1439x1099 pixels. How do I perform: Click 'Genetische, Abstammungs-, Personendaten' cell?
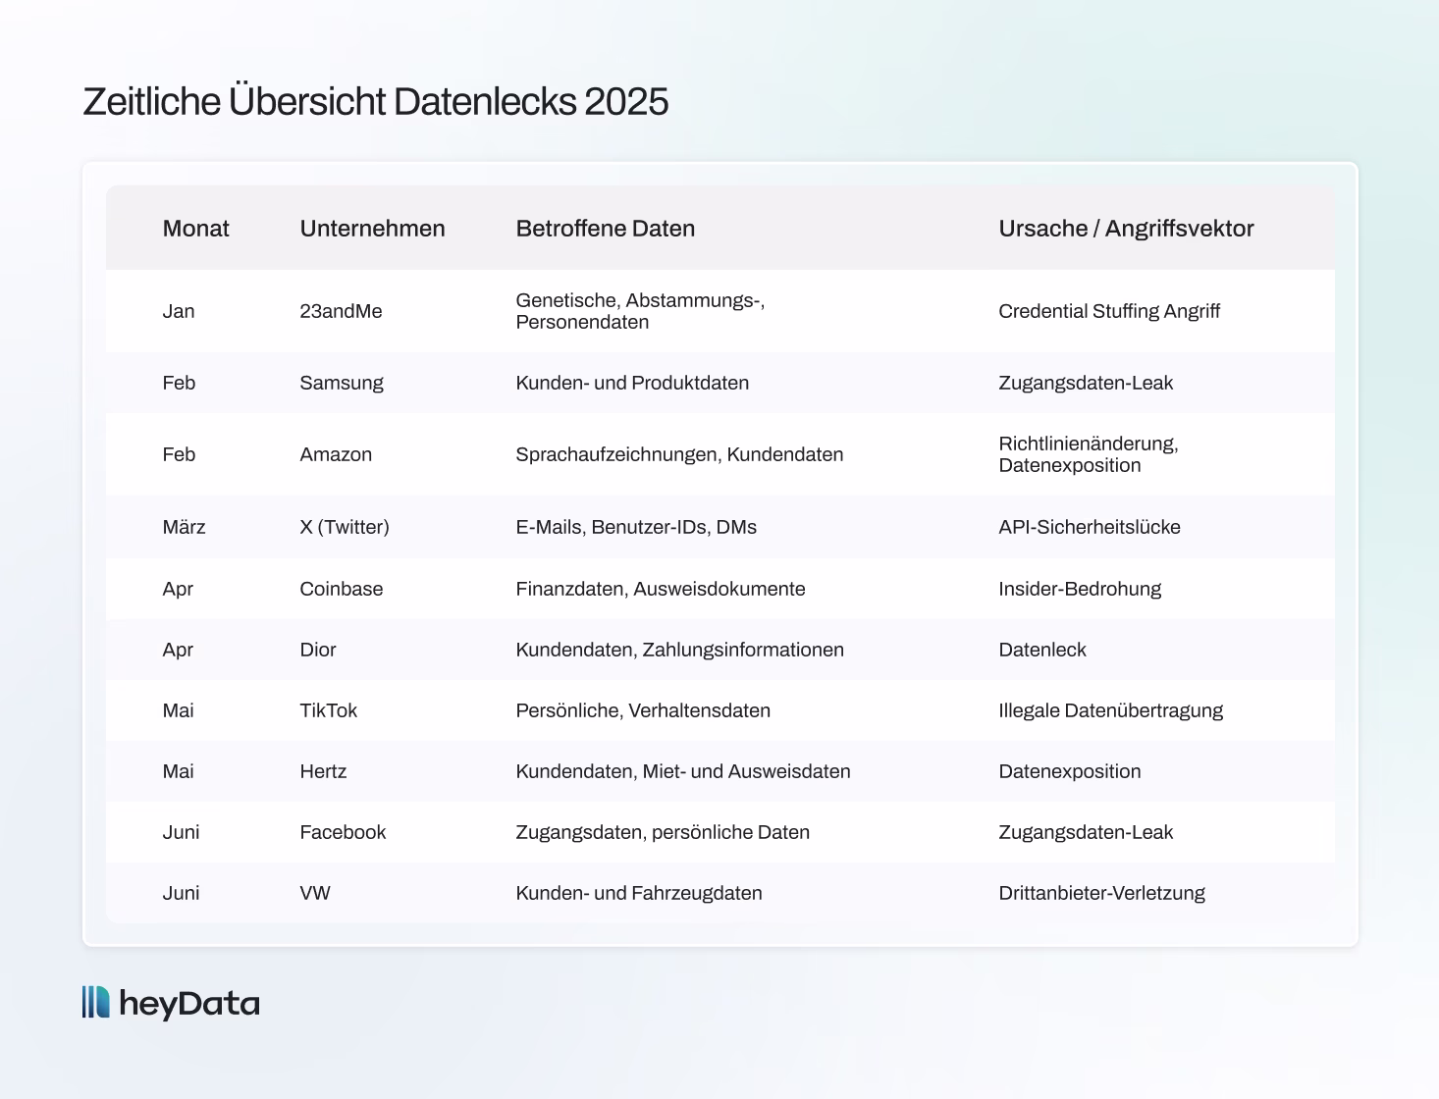pos(640,311)
